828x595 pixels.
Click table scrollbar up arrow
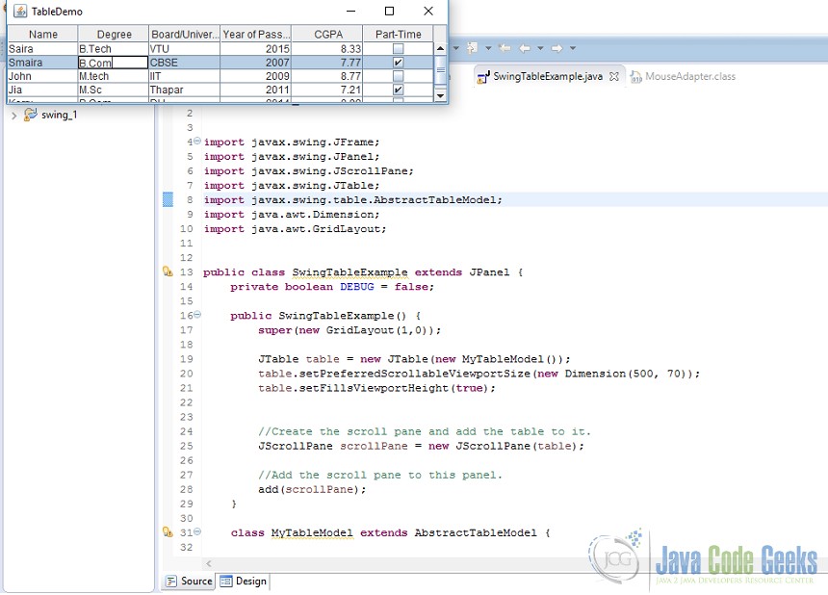coord(440,48)
